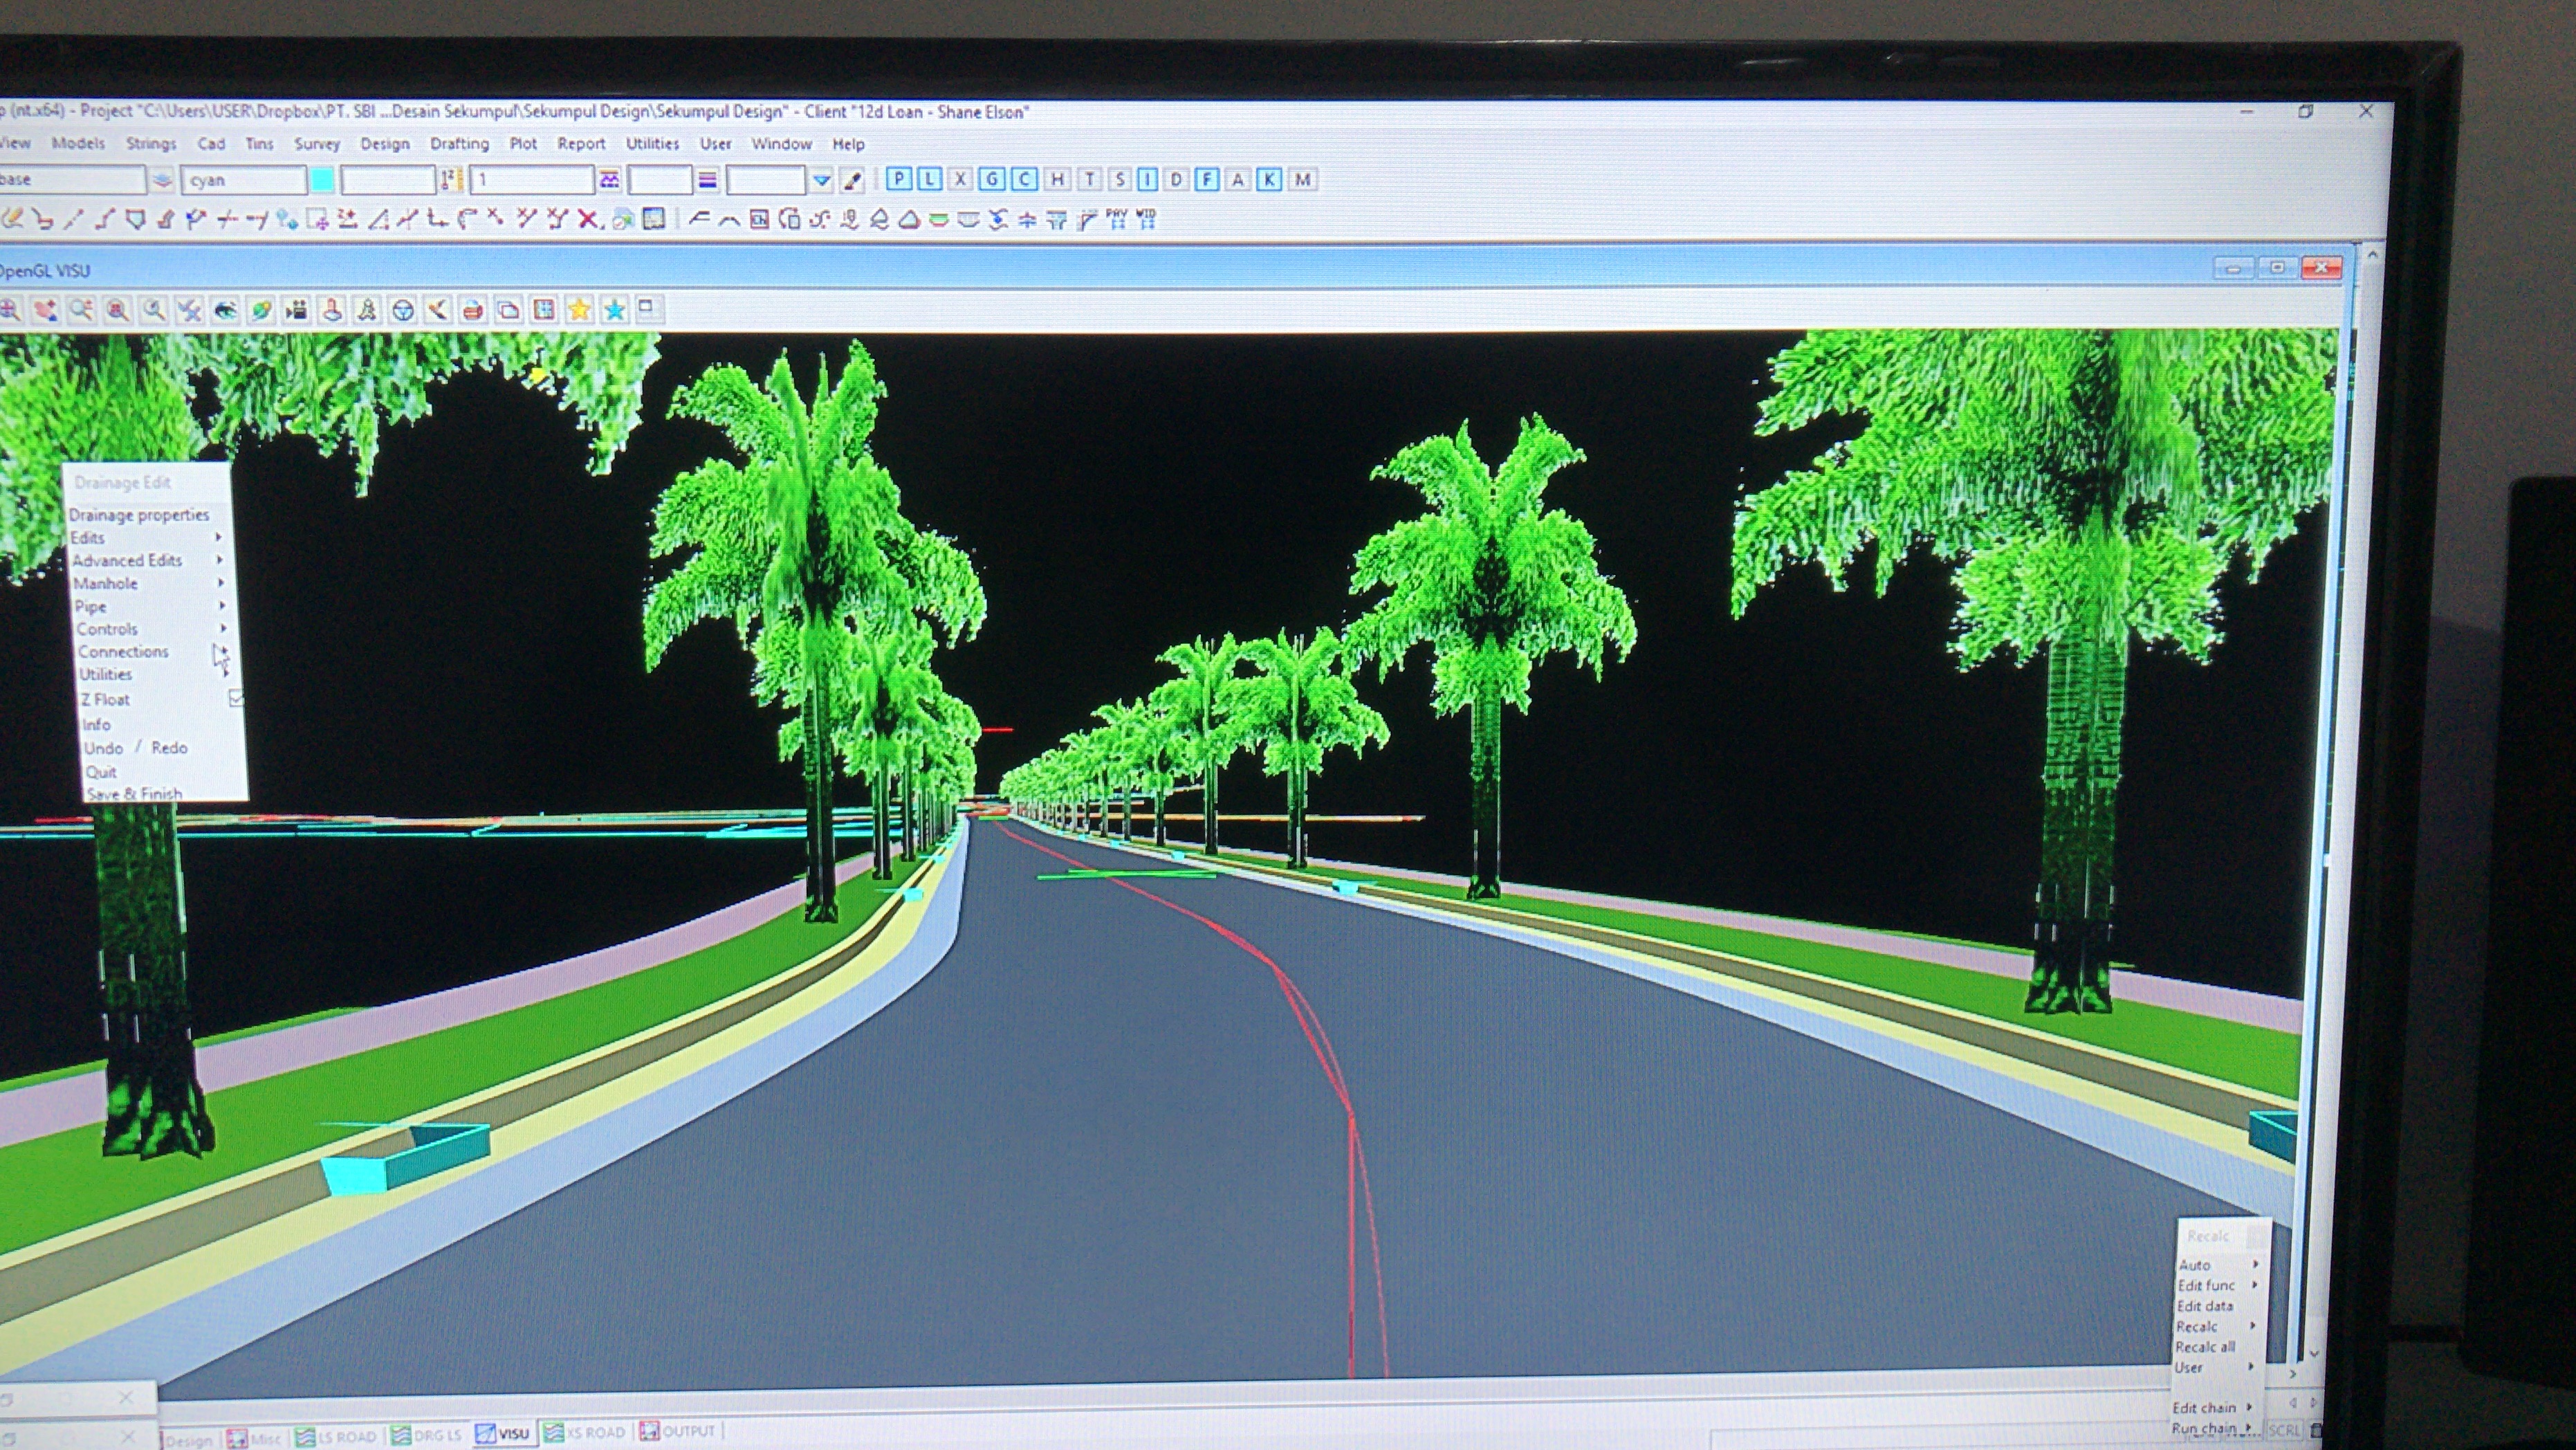Viewport: 2576px width, 1450px height.
Task: Click the plain magnifier zoom icon in VISU toolbar
Action: 153,311
